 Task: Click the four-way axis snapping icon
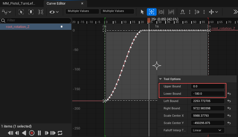click(211, 12)
